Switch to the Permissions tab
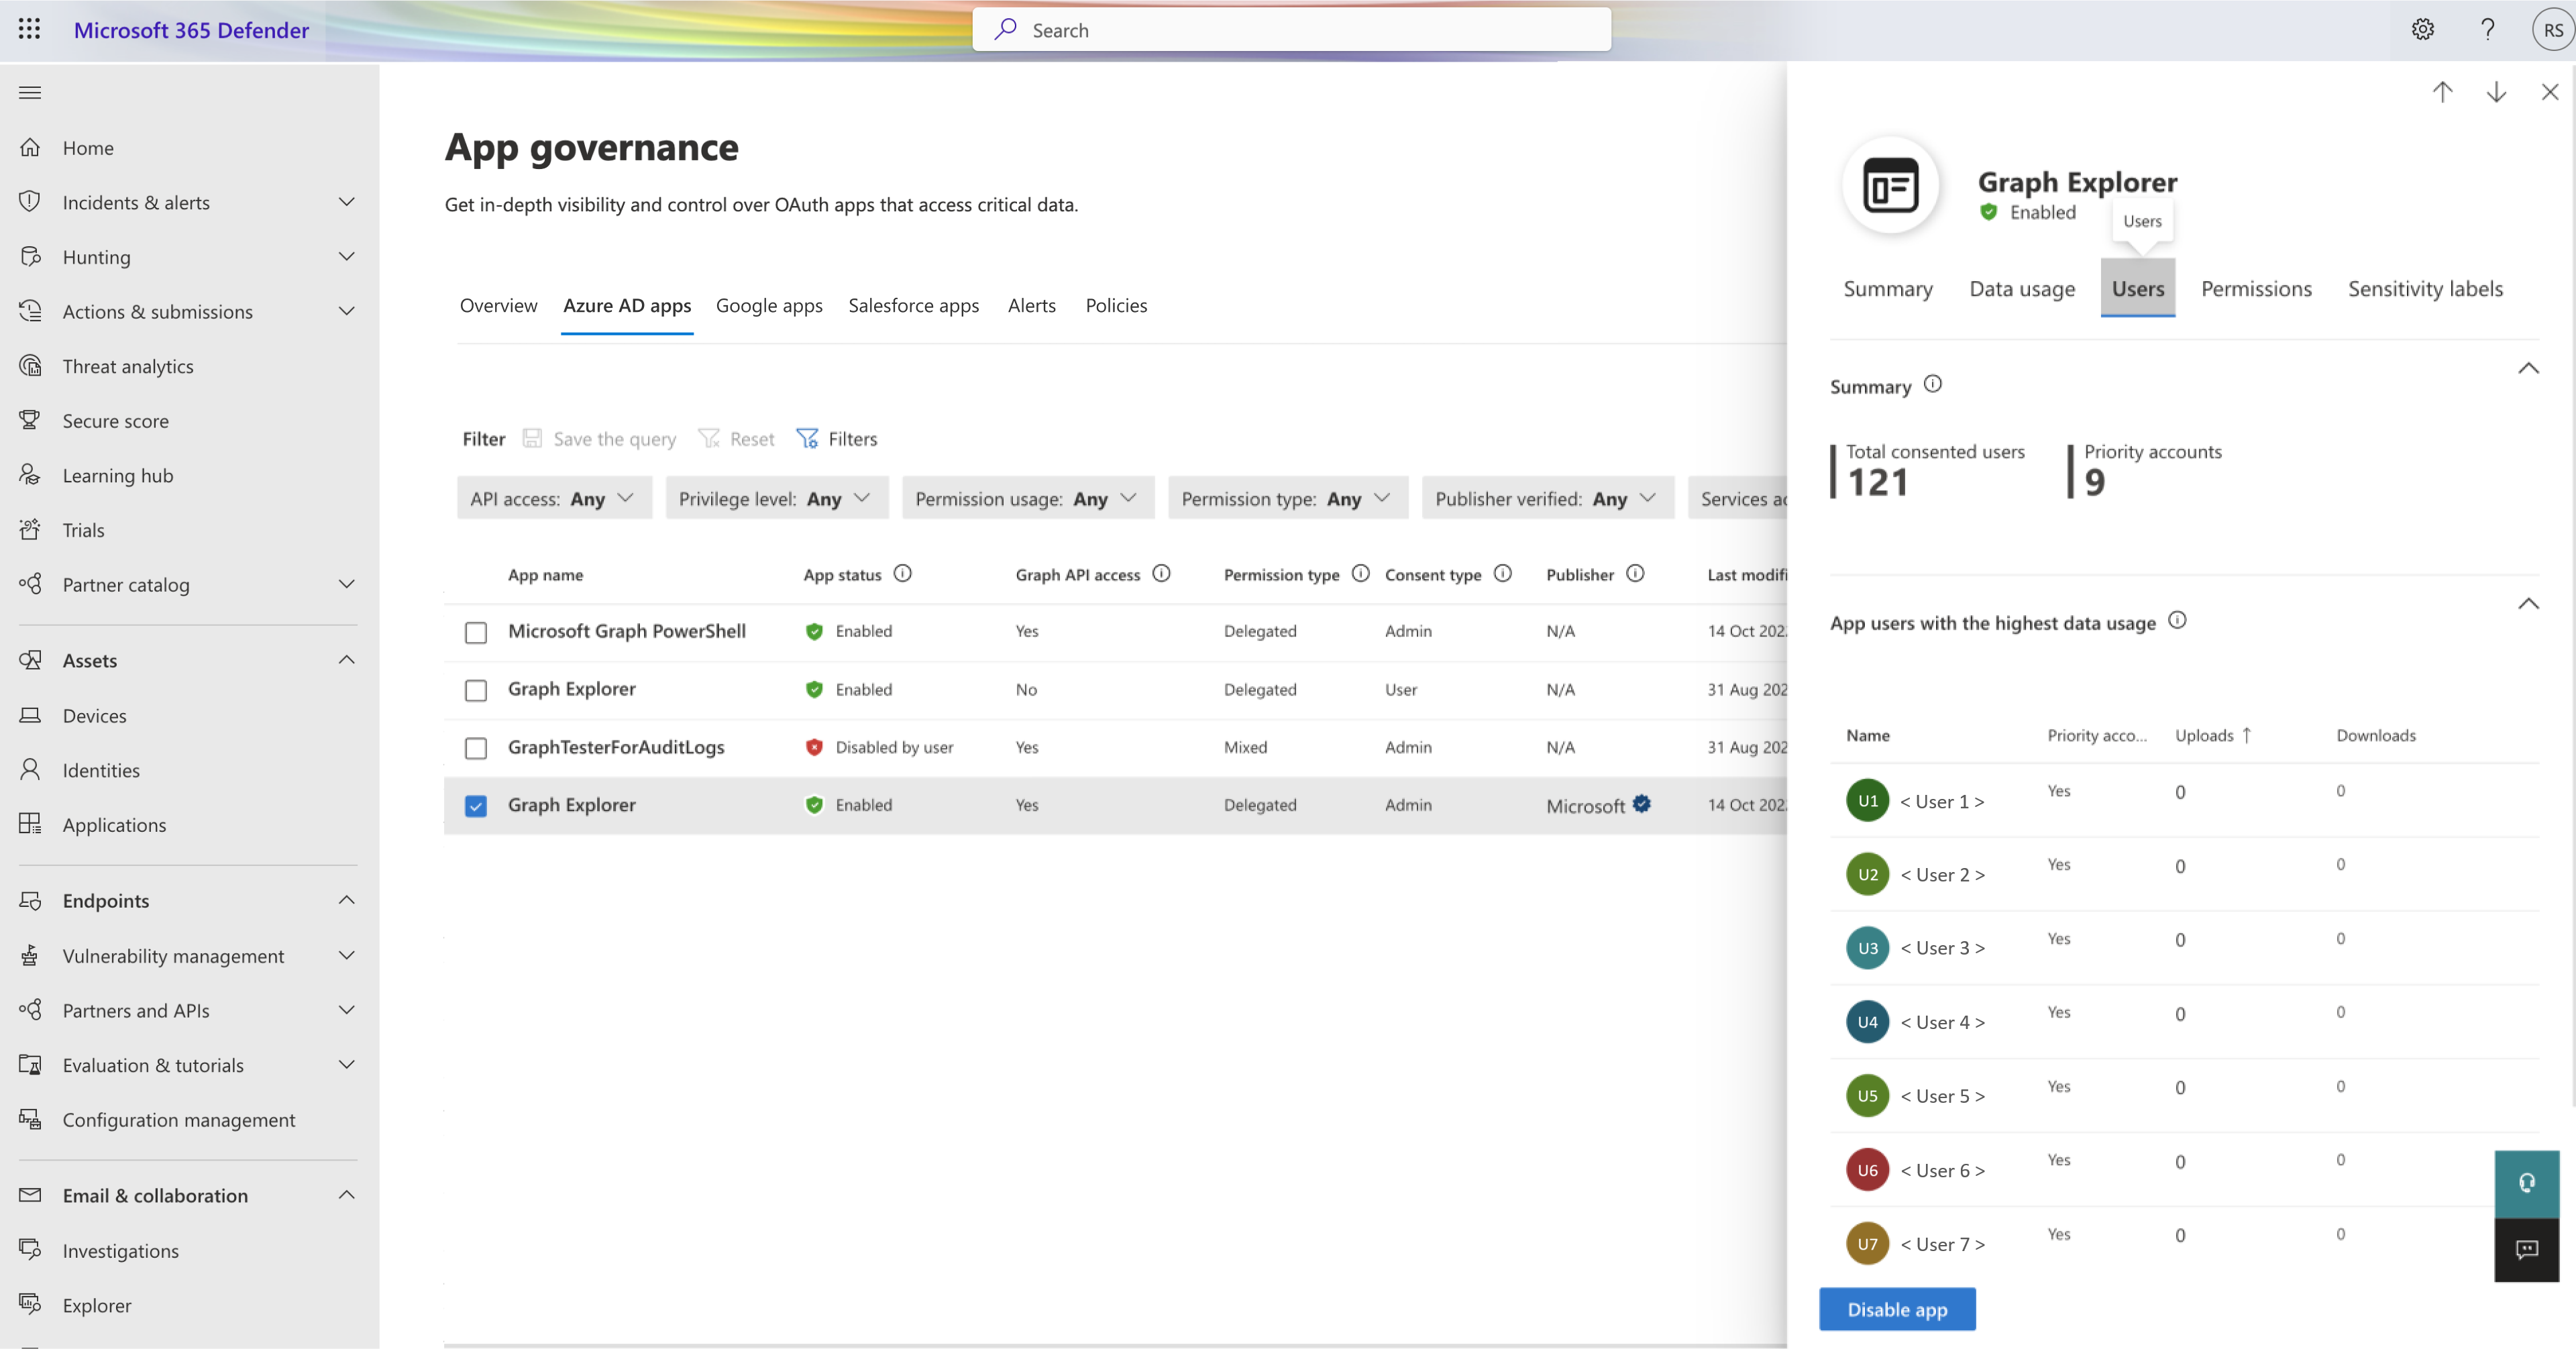This screenshot has height=1349, width=2576. 2256,288
